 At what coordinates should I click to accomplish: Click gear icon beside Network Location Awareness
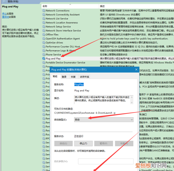44,23
